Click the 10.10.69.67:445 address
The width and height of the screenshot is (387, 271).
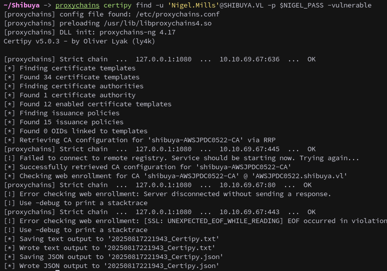click(x=249, y=149)
